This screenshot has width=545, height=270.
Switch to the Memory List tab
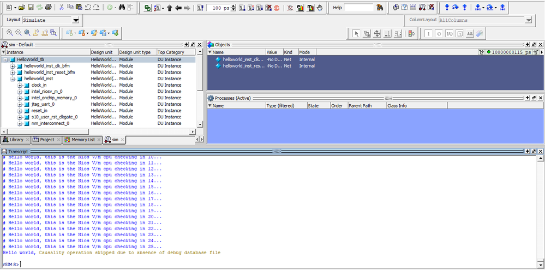[x=83, y=140]
